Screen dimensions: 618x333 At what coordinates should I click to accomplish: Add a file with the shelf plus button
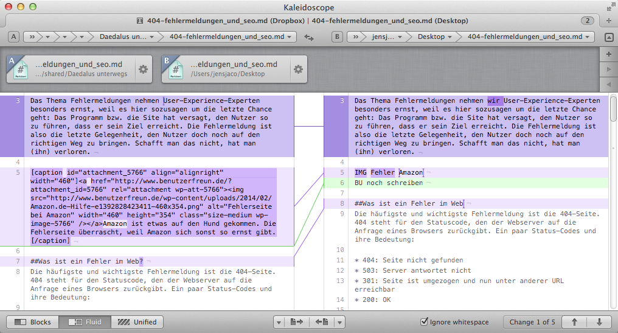click(608, 54)
